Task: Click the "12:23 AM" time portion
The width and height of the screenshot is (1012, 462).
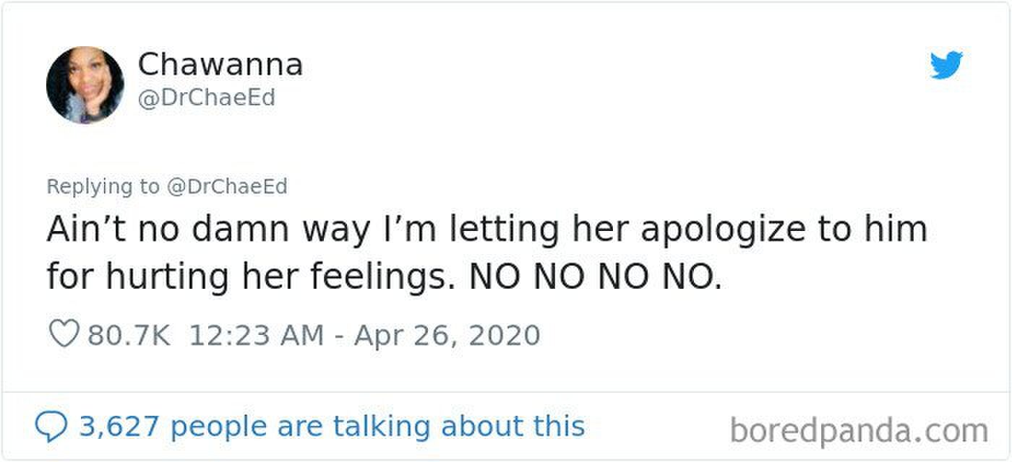Action: pos(256,336)
